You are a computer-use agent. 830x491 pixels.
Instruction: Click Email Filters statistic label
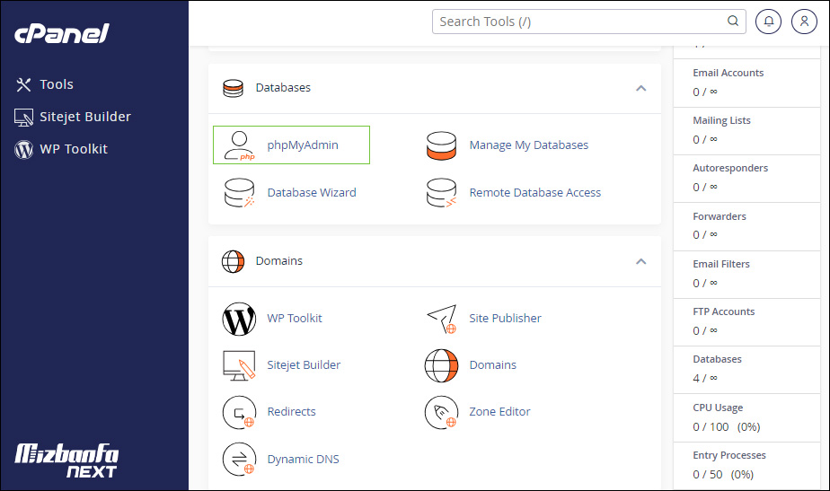click(x=721, y=264)
